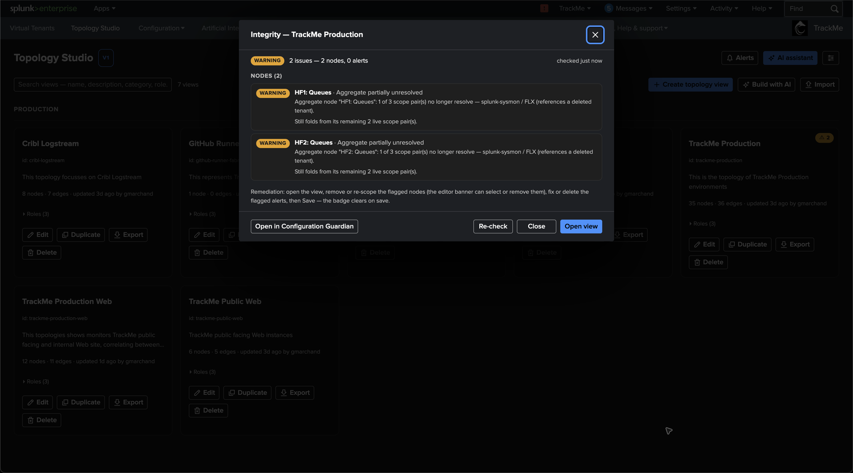
Task: Open the Help dropdown
Action: [x=762, y=8]
